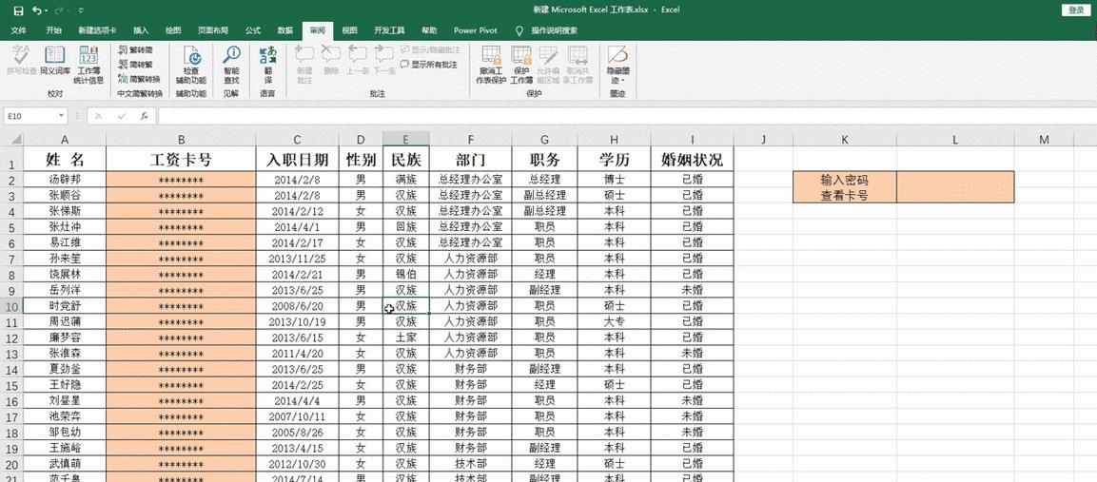This screenshot has width=1097, height=482.
Task: Click the 登录 sign-in button
Action: [1075, 10]
